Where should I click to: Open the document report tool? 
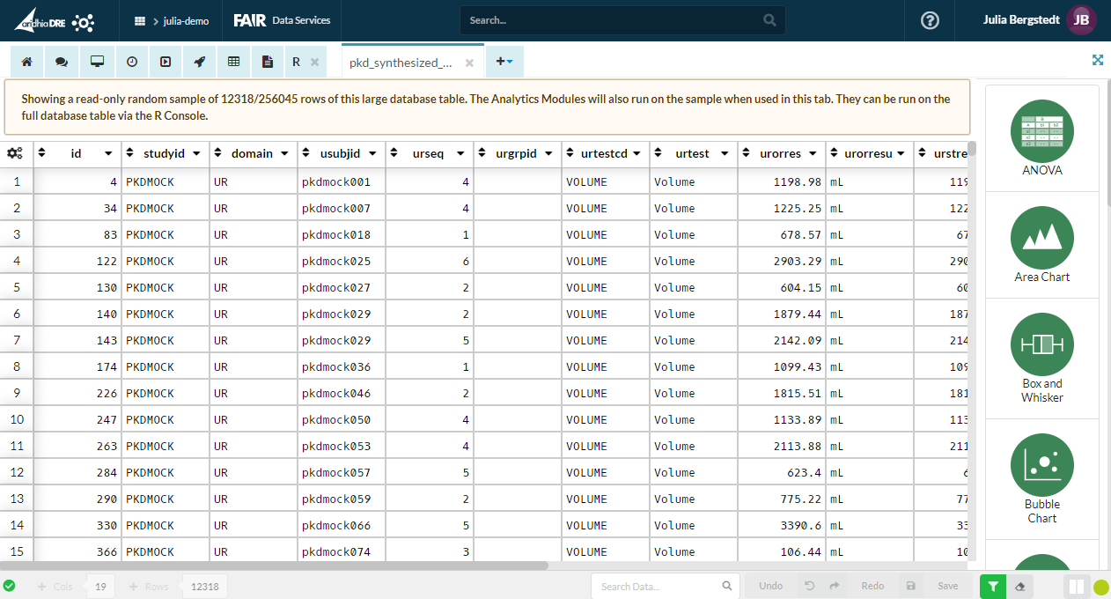(x=267, y=62)
